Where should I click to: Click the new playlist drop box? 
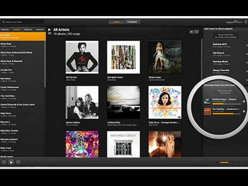tap(226, 36)
